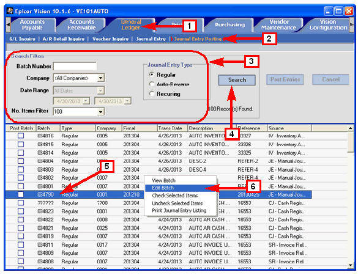
Task: Click the Epicor Vision app icon in title bar
Action: click(10, 11)
